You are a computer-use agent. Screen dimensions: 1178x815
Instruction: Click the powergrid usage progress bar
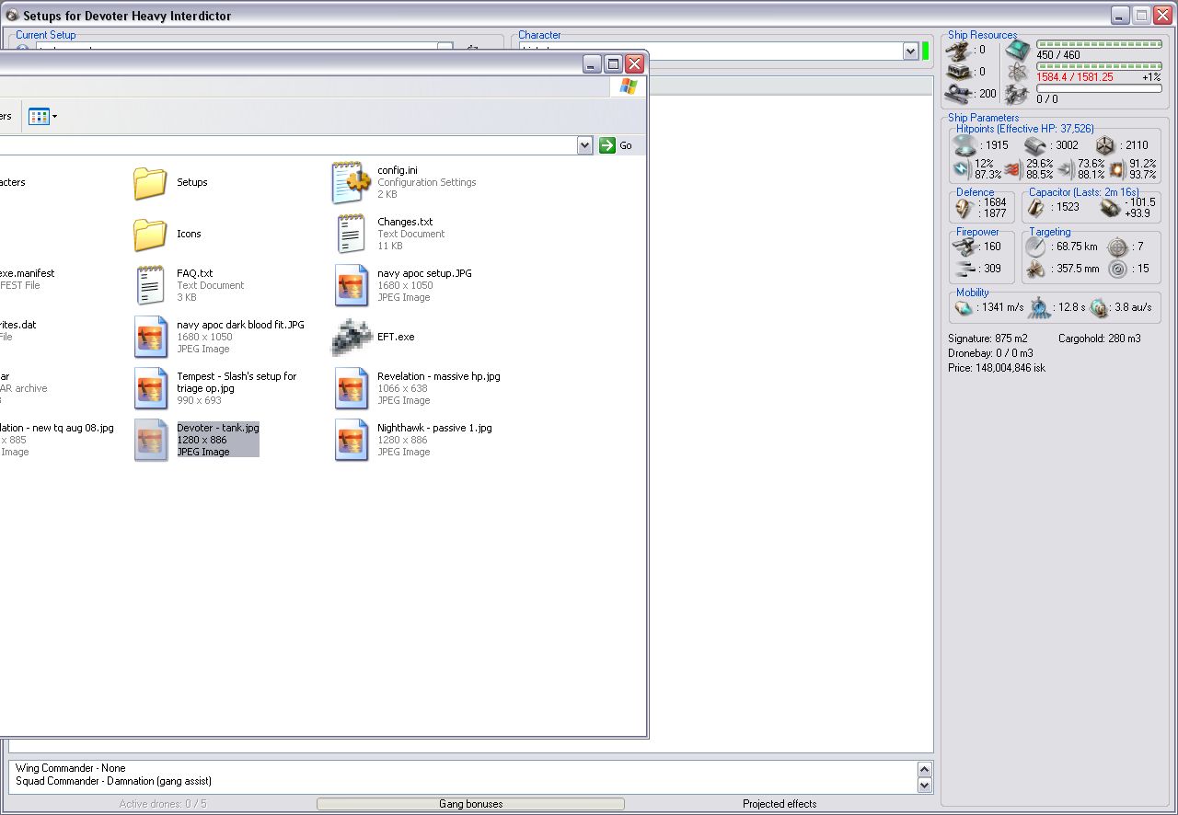1099,66
